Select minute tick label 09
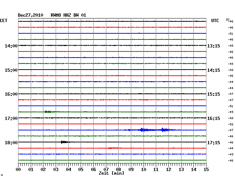The height and width of the screenshot is (179, 235). coord(131,170)
